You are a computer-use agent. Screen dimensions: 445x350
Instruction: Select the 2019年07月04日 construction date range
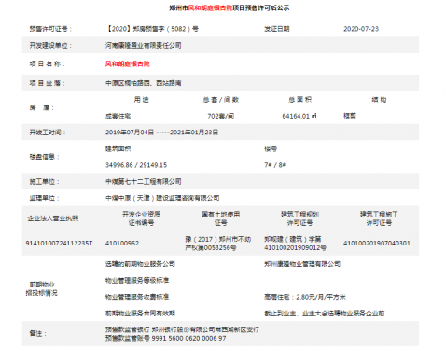[x=161, y=133]
